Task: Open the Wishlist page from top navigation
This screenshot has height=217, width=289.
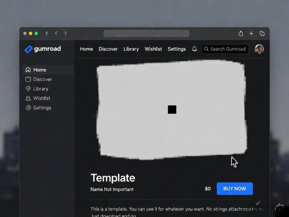Action: (x=153, y=49)
